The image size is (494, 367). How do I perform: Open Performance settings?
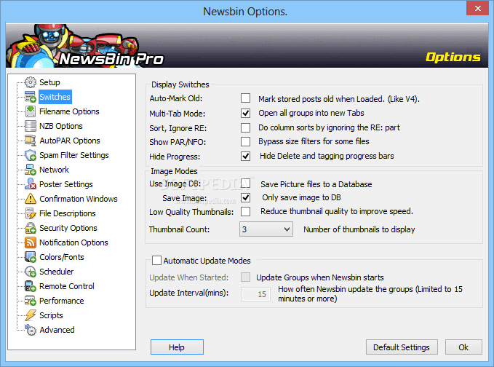pos(61,301)
